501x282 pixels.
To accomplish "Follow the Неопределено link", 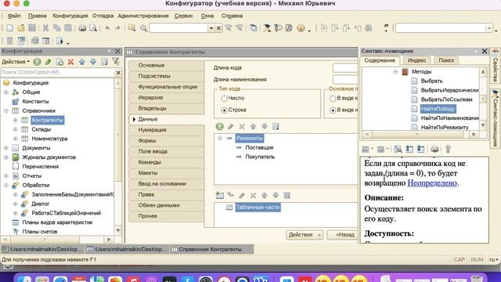I will click(x=432, y=183).
